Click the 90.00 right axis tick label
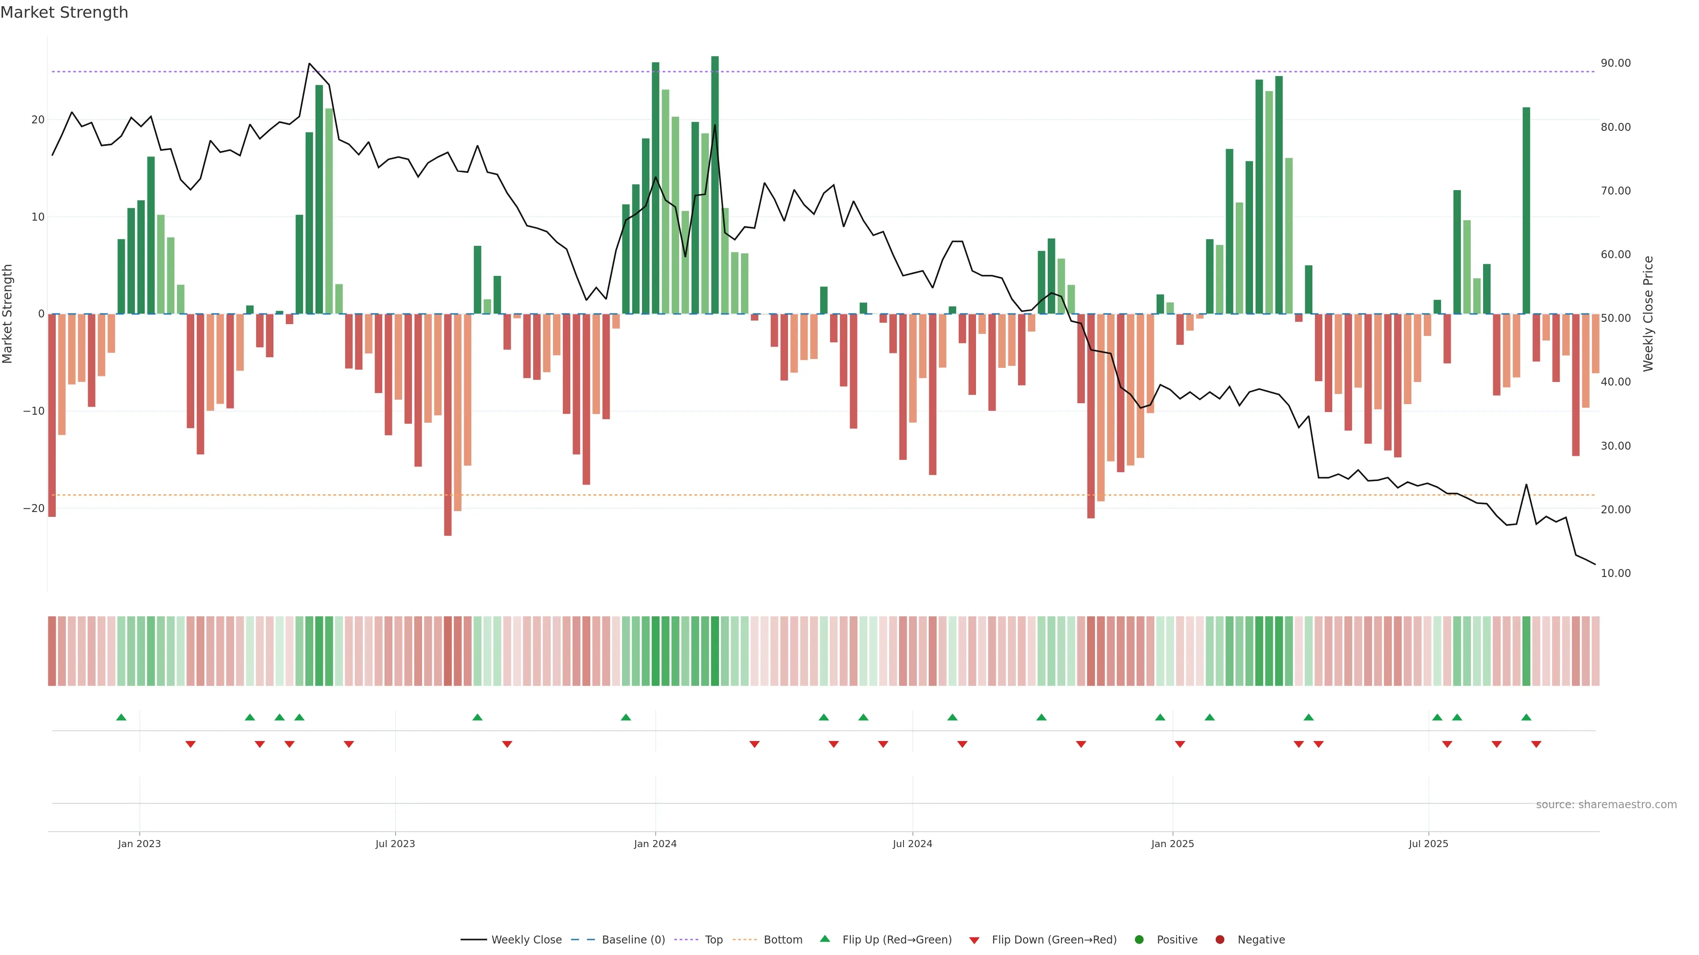This screenshot has width=1699, height=955. (x=1615, y=63)
